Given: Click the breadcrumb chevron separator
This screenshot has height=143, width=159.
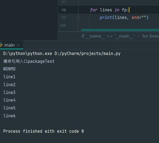Looking at the screenshot, I should 138,36.
